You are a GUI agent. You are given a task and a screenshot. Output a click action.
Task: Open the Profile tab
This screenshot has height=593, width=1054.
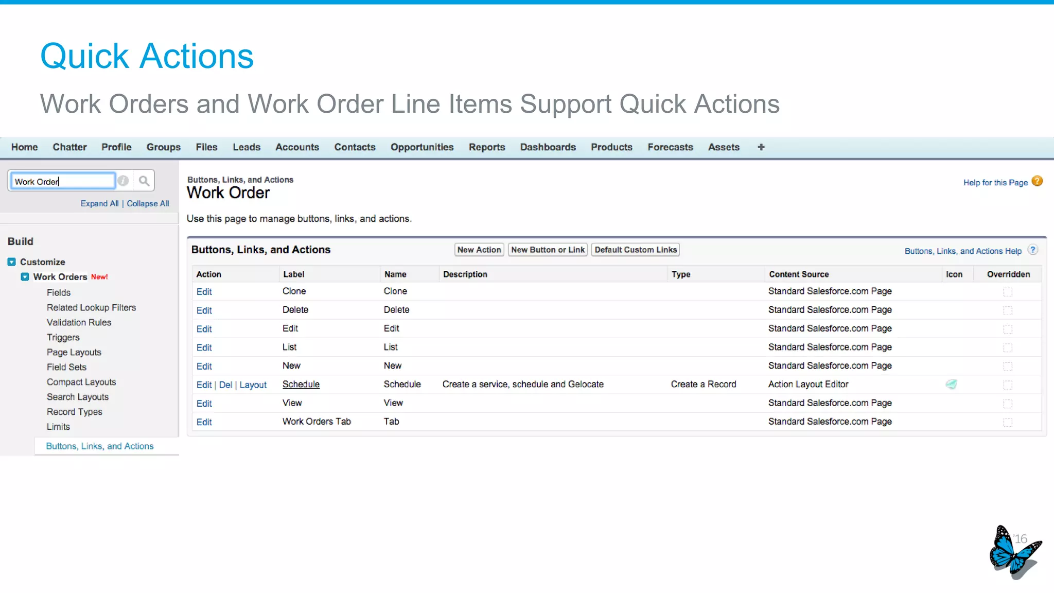(116, 147)
